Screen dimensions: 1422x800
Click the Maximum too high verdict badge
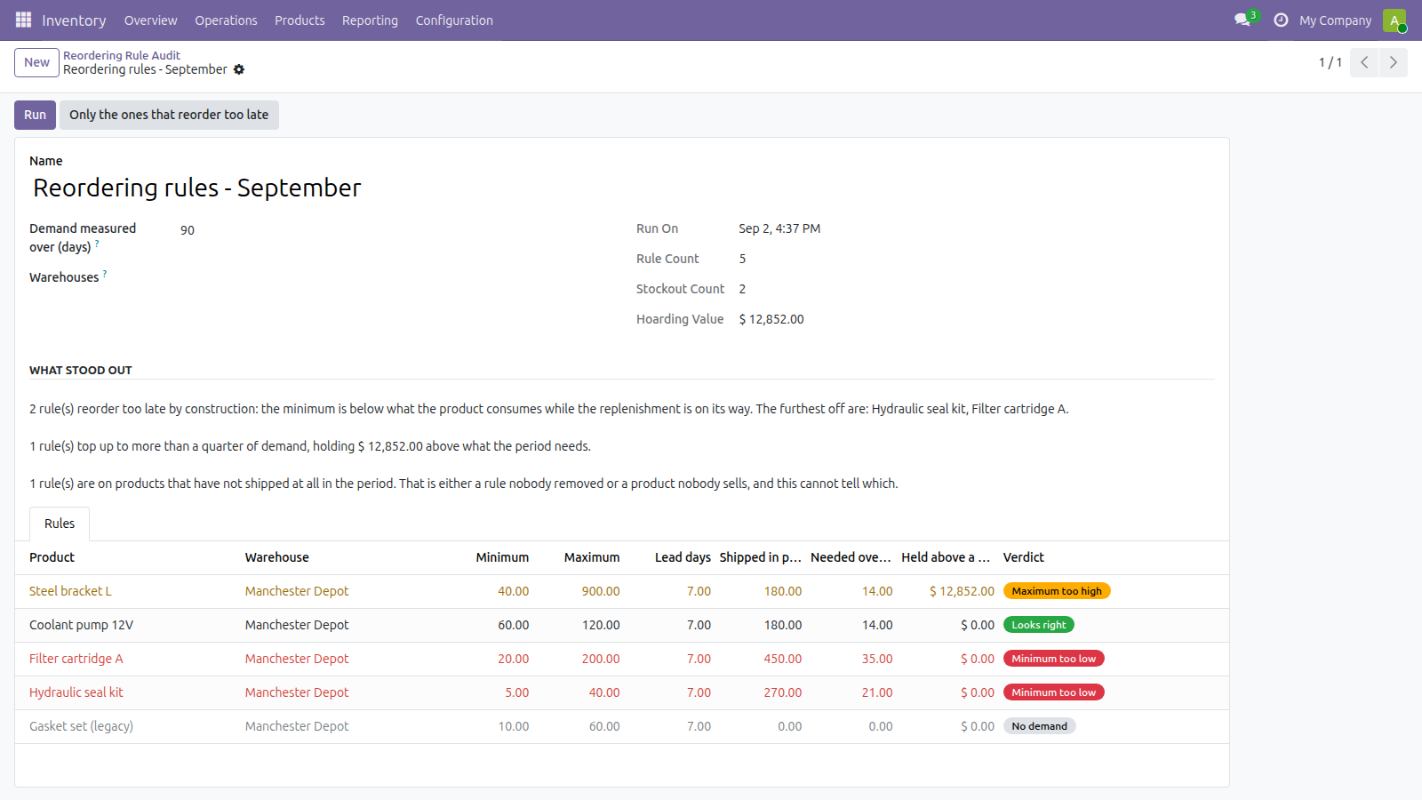coord(1057,591)
